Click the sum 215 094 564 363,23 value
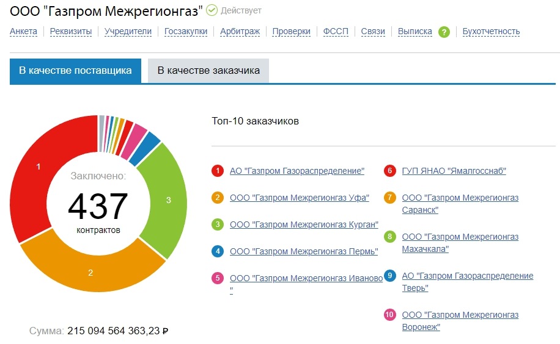 [x=117, y=331]
